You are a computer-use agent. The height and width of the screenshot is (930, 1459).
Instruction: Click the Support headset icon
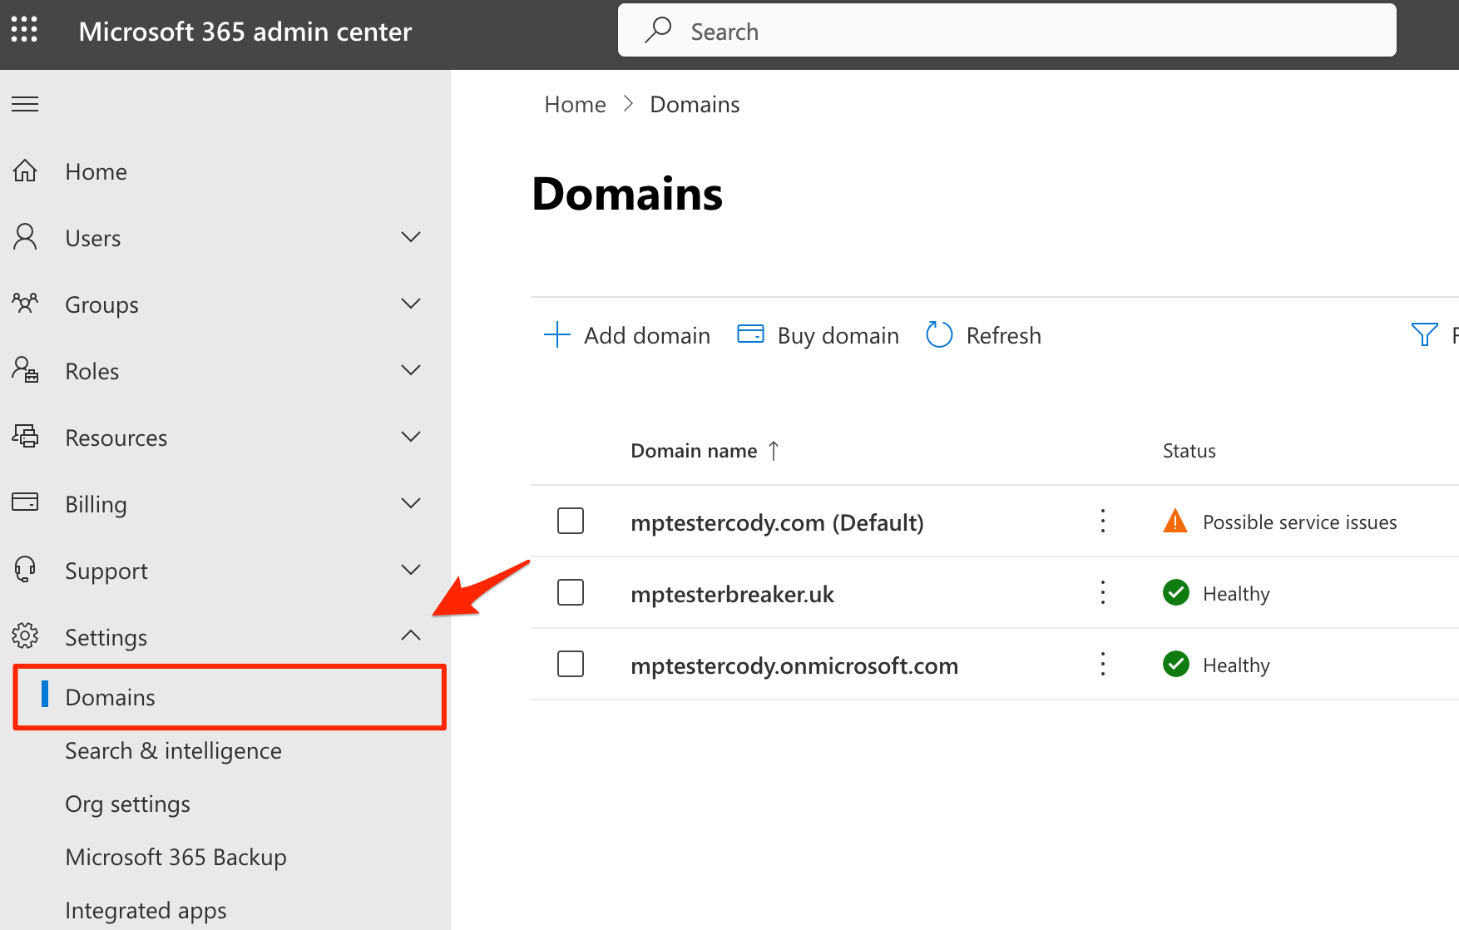[x=25, y=570]
